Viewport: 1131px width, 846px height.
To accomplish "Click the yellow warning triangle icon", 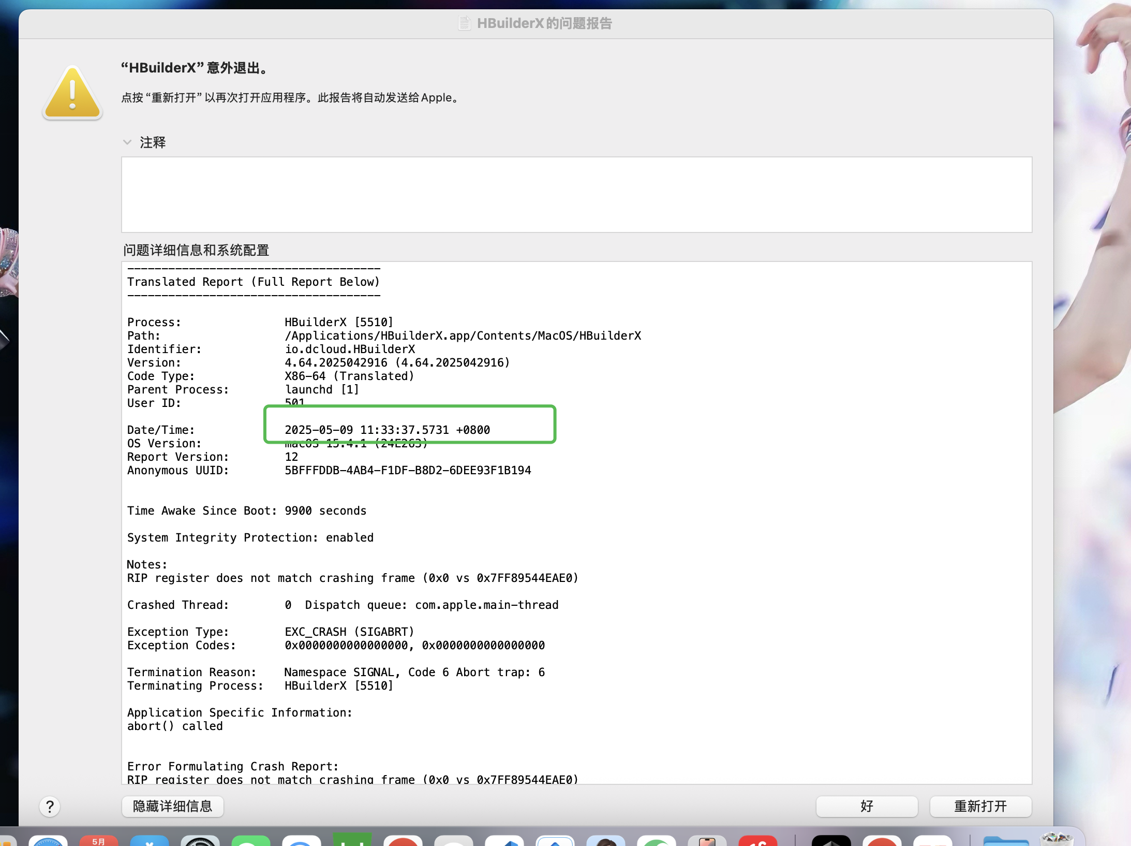I will coord(72,93).
